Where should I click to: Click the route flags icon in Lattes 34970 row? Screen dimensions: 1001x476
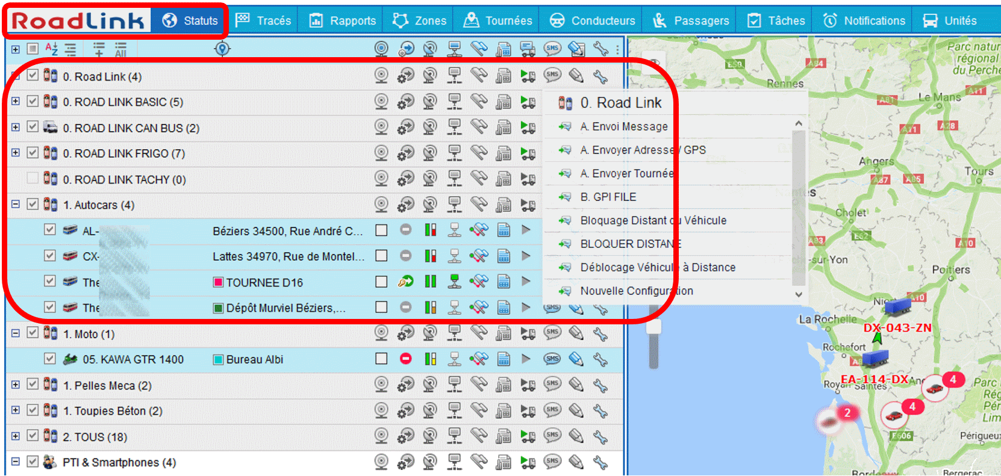[x=479, y=256]
